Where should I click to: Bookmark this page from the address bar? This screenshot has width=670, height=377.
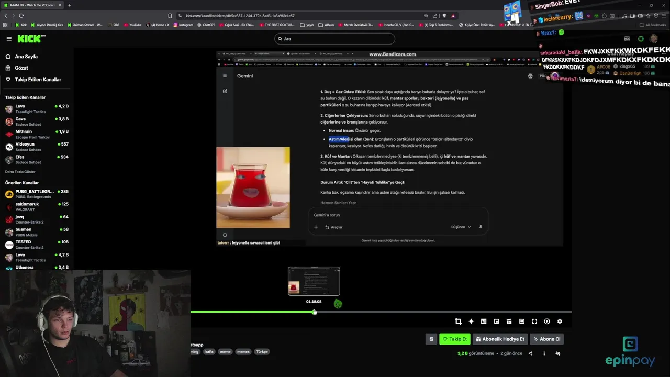170,16
